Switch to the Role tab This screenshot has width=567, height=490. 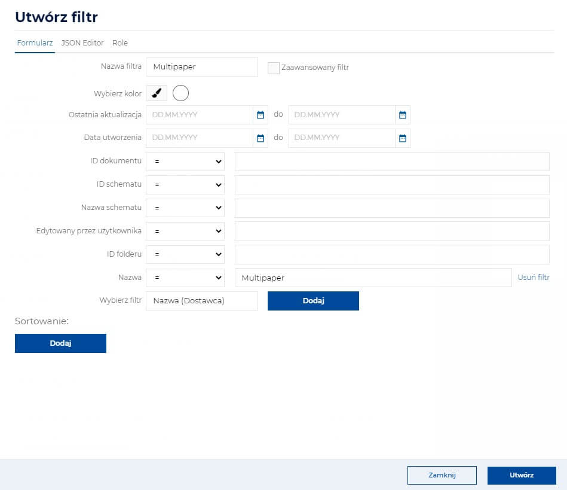pyautogui.click(x=119, y=42)
